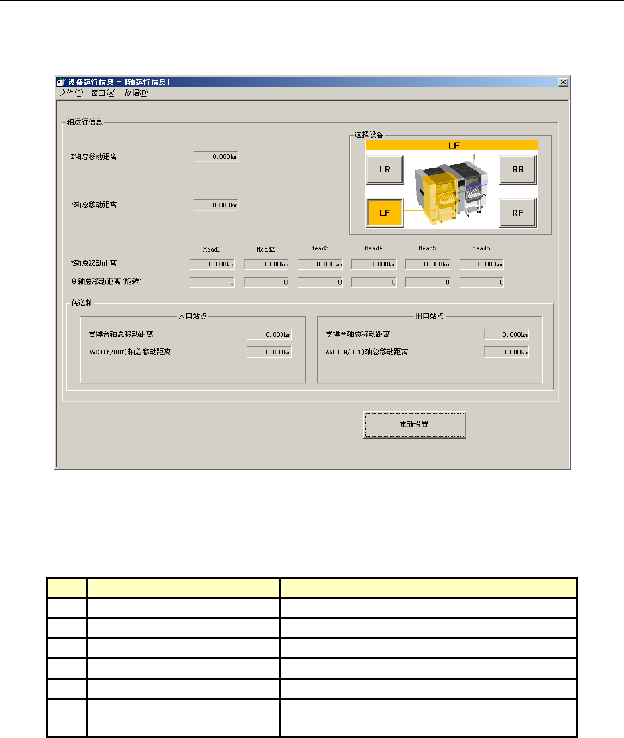Open the 数据(D) menu
624x738 pixels.
click(x=136, y=93)
